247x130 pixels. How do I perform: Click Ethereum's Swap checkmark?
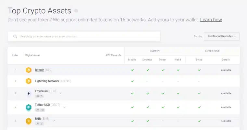coord(199,94)
